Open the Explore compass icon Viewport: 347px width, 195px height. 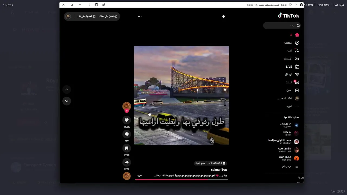pos(297,43)
